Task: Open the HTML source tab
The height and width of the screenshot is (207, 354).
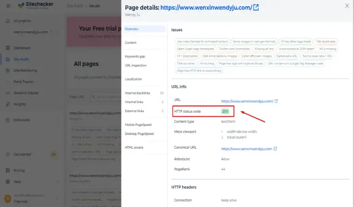Action: point(134,147)
